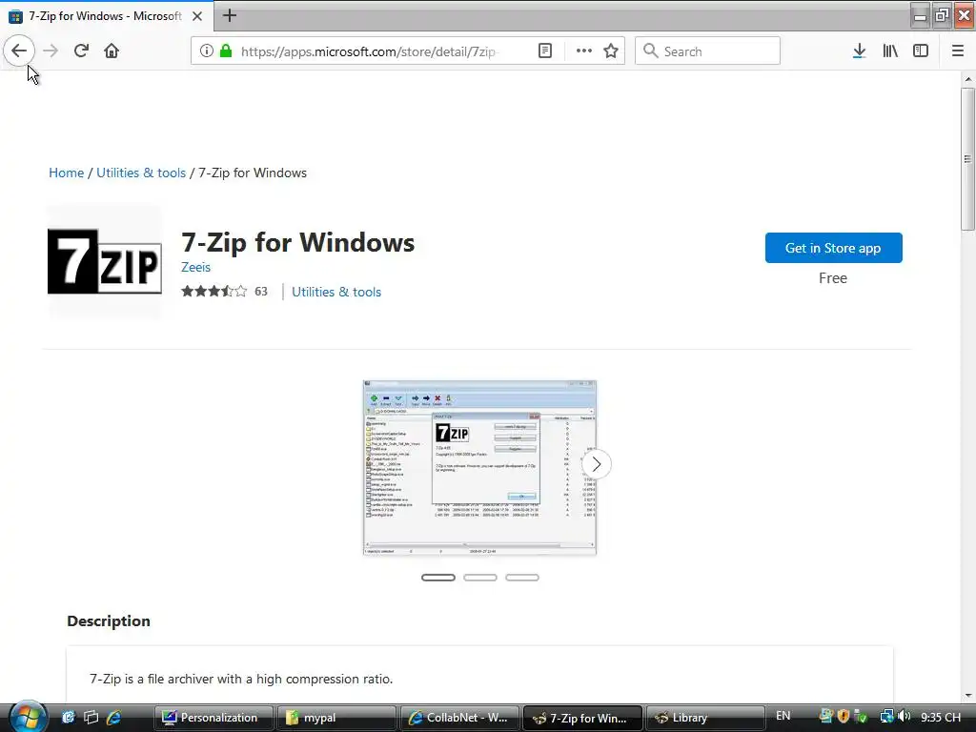Open the library bookshelf icon
This screenshot has height=732, width=976.
890,51
